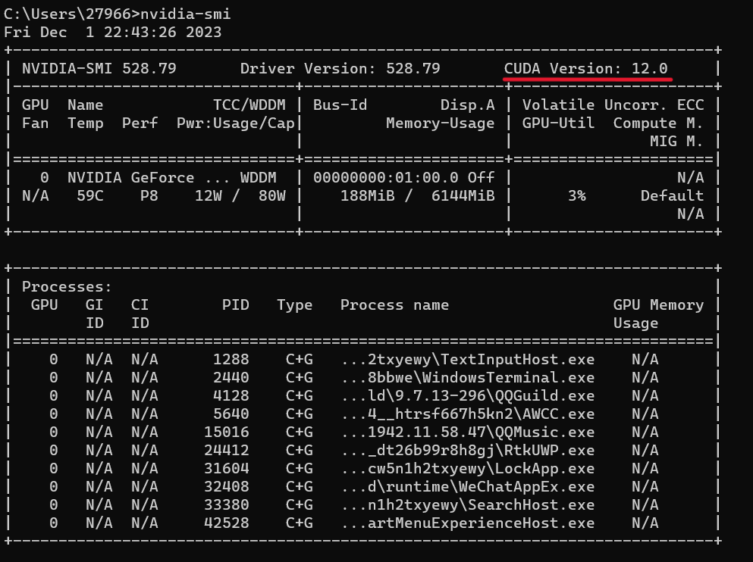Screen dimensions: 753x562
Task: Click PID 31604
Action: (x=227, y=469)
